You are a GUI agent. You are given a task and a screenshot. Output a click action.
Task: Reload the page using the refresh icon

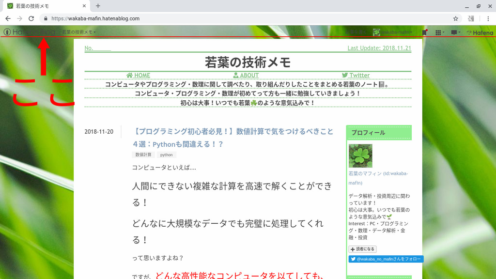pyautogui.click(x=31, y=18)
